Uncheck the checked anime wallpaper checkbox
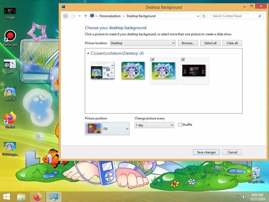The image size is (269, 202). click(x=153, y=60)
